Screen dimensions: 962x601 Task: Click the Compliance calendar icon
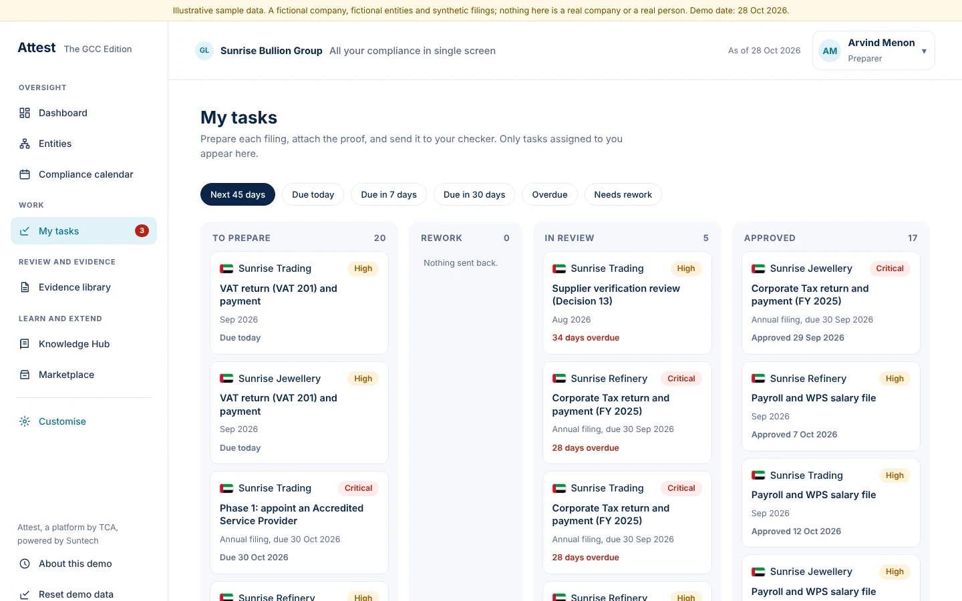tap(25, 174)
